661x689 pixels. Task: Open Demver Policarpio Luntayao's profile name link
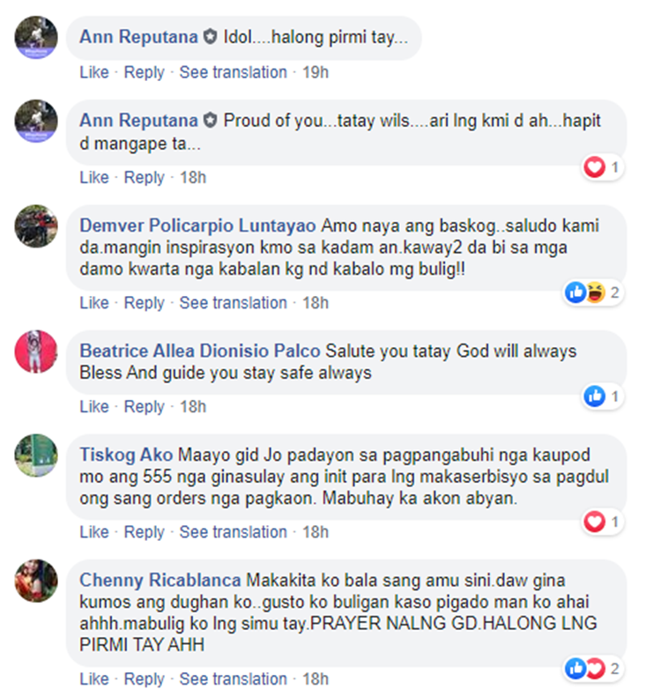point(197,226)
